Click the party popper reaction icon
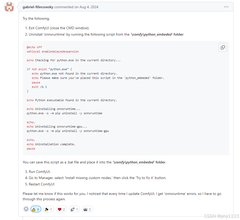The height and width of the screenshot is (220, 240). [x=47, y=209]
